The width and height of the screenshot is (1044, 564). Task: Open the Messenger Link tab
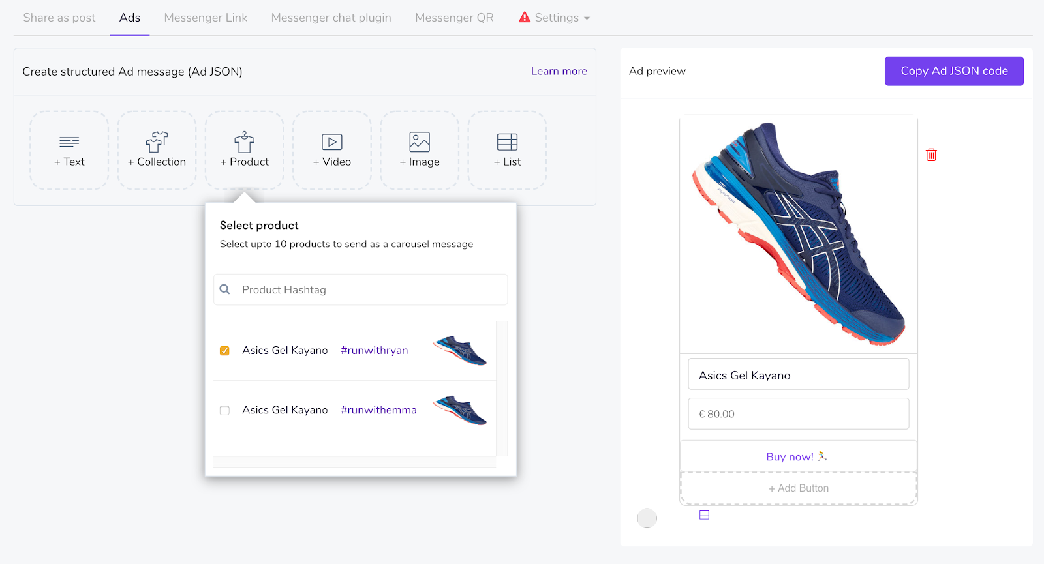point(206,18)
